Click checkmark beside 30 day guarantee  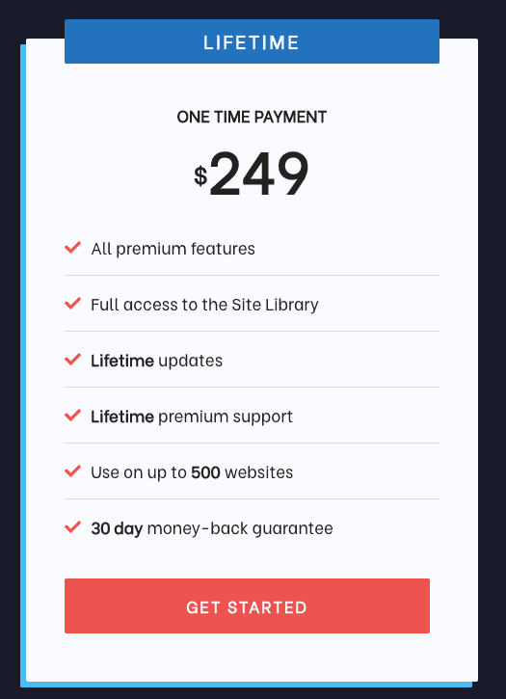click(72, 527)
